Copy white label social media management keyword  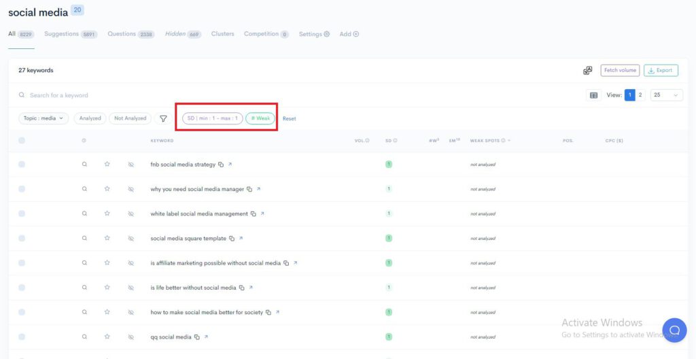(253, 213)
